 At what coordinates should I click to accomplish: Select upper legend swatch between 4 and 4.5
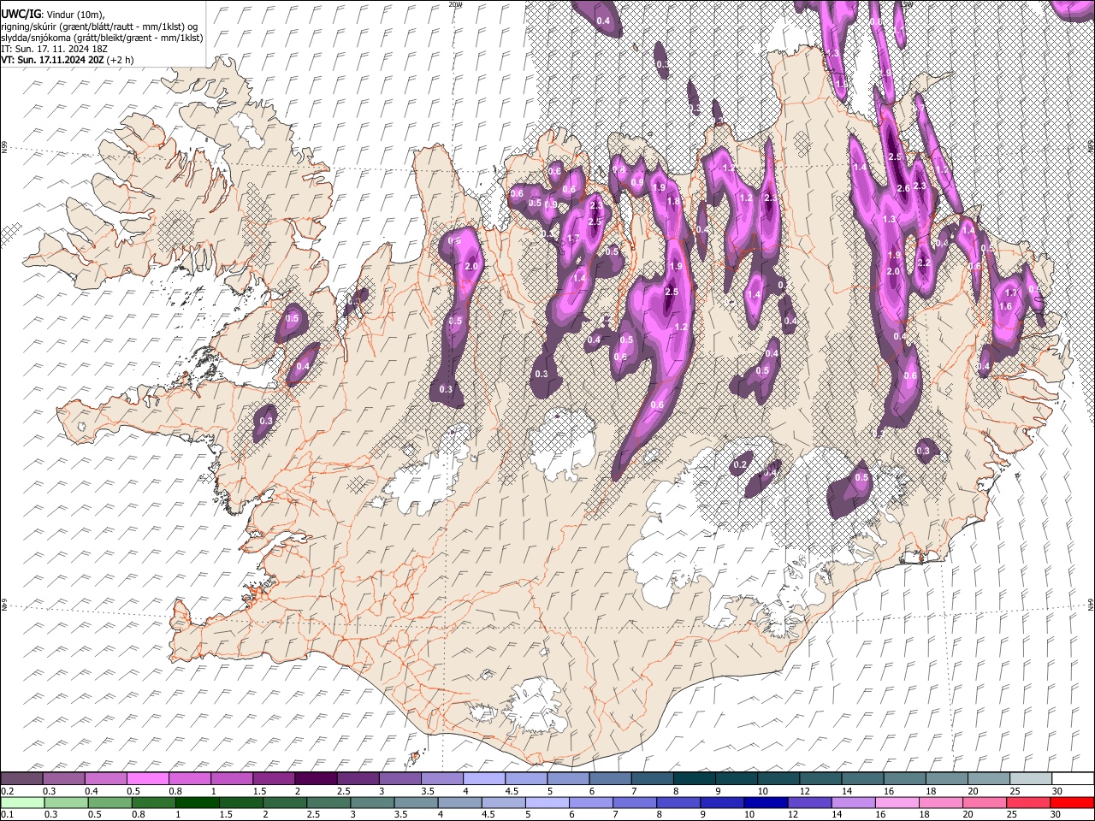[x=483, y=779]
